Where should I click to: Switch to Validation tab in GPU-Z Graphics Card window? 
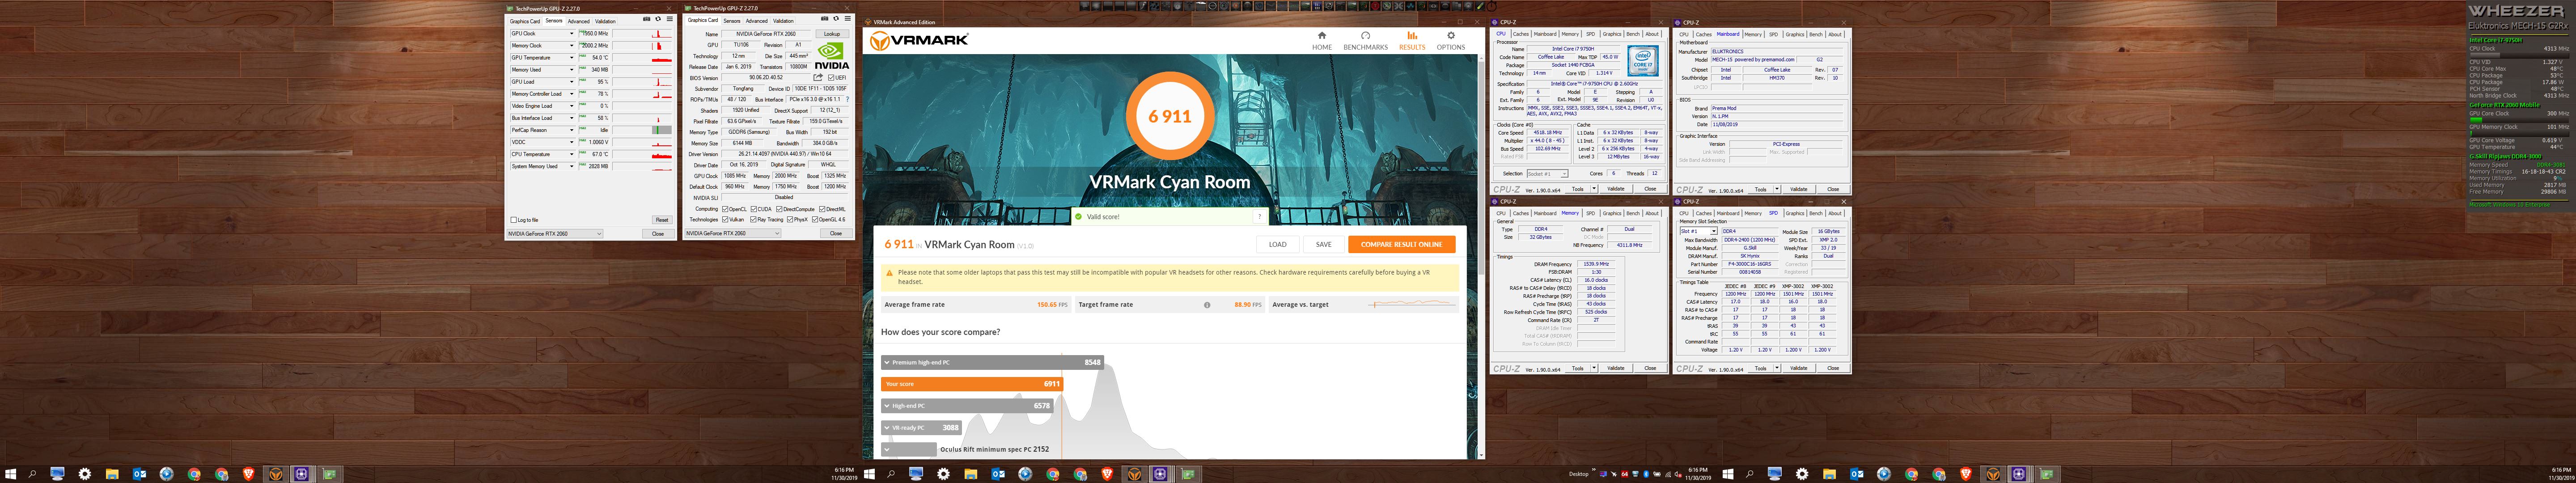point(783,21)
